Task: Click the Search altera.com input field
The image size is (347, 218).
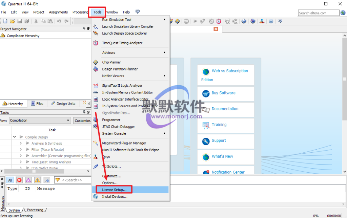Action: (x=319, y=13)
